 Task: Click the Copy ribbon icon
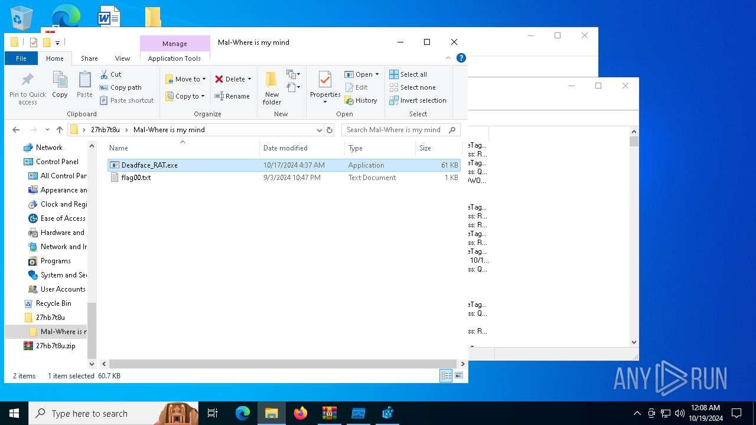(x=60, y=84)
